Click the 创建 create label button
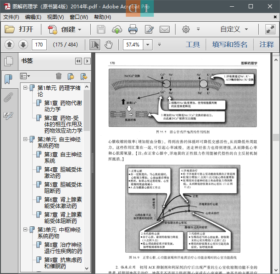 [68, 29]
